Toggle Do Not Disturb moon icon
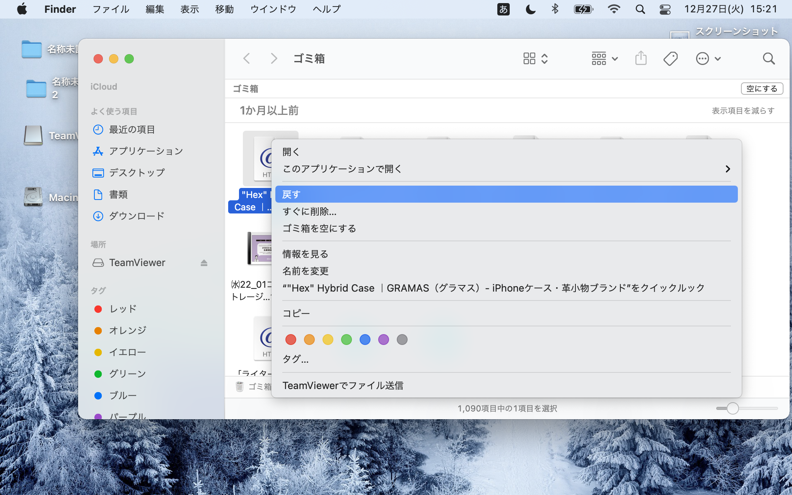 pyautogui.click(x=531, y=9)
